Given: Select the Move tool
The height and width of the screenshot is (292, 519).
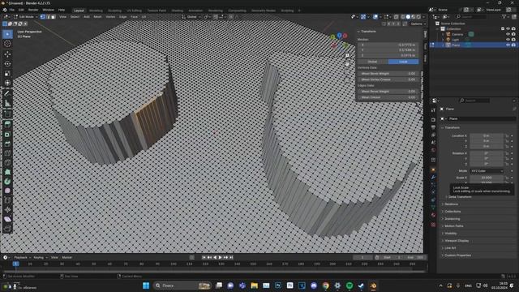Looking at the screenshot, I should click(x=7, y=54).
